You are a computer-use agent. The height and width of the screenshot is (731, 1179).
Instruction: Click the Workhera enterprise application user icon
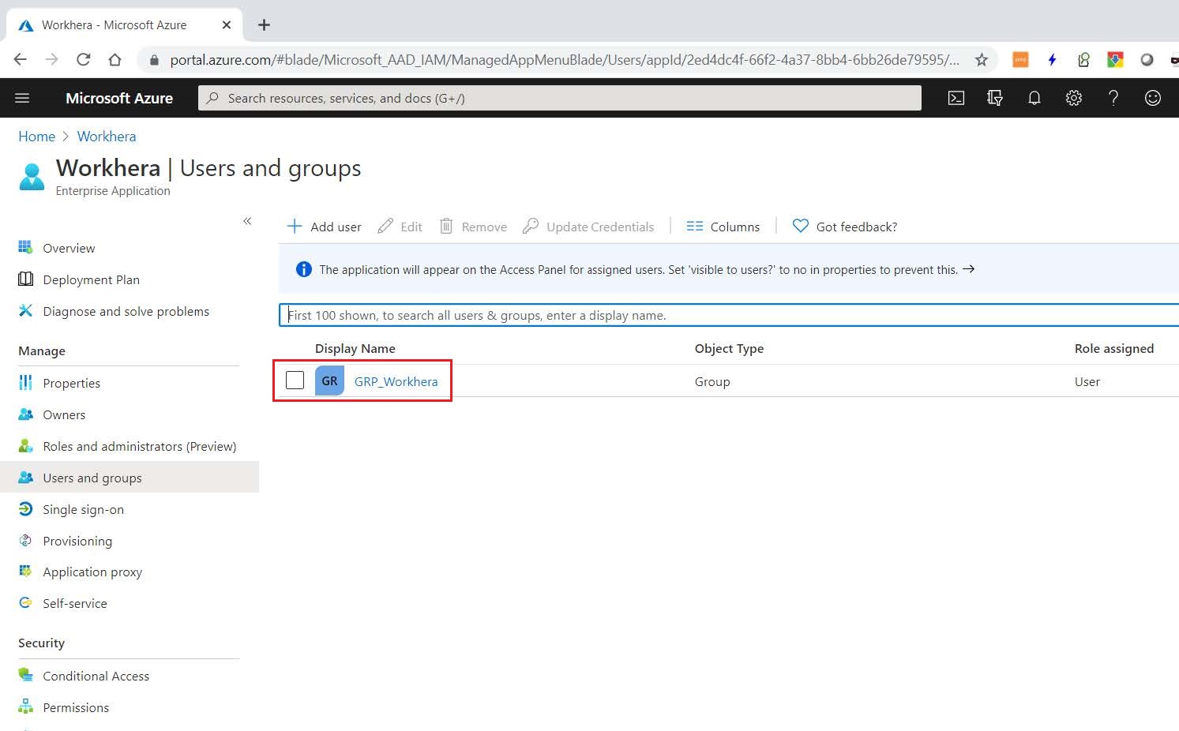click(x=32, y=177)
